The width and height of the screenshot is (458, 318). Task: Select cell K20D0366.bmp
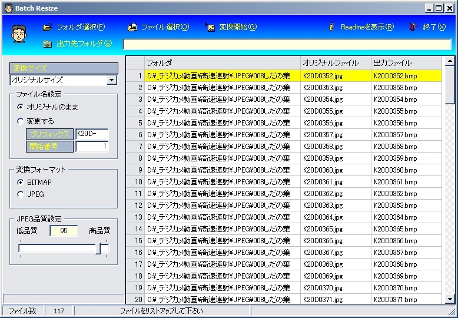click(x=406, y=241)
